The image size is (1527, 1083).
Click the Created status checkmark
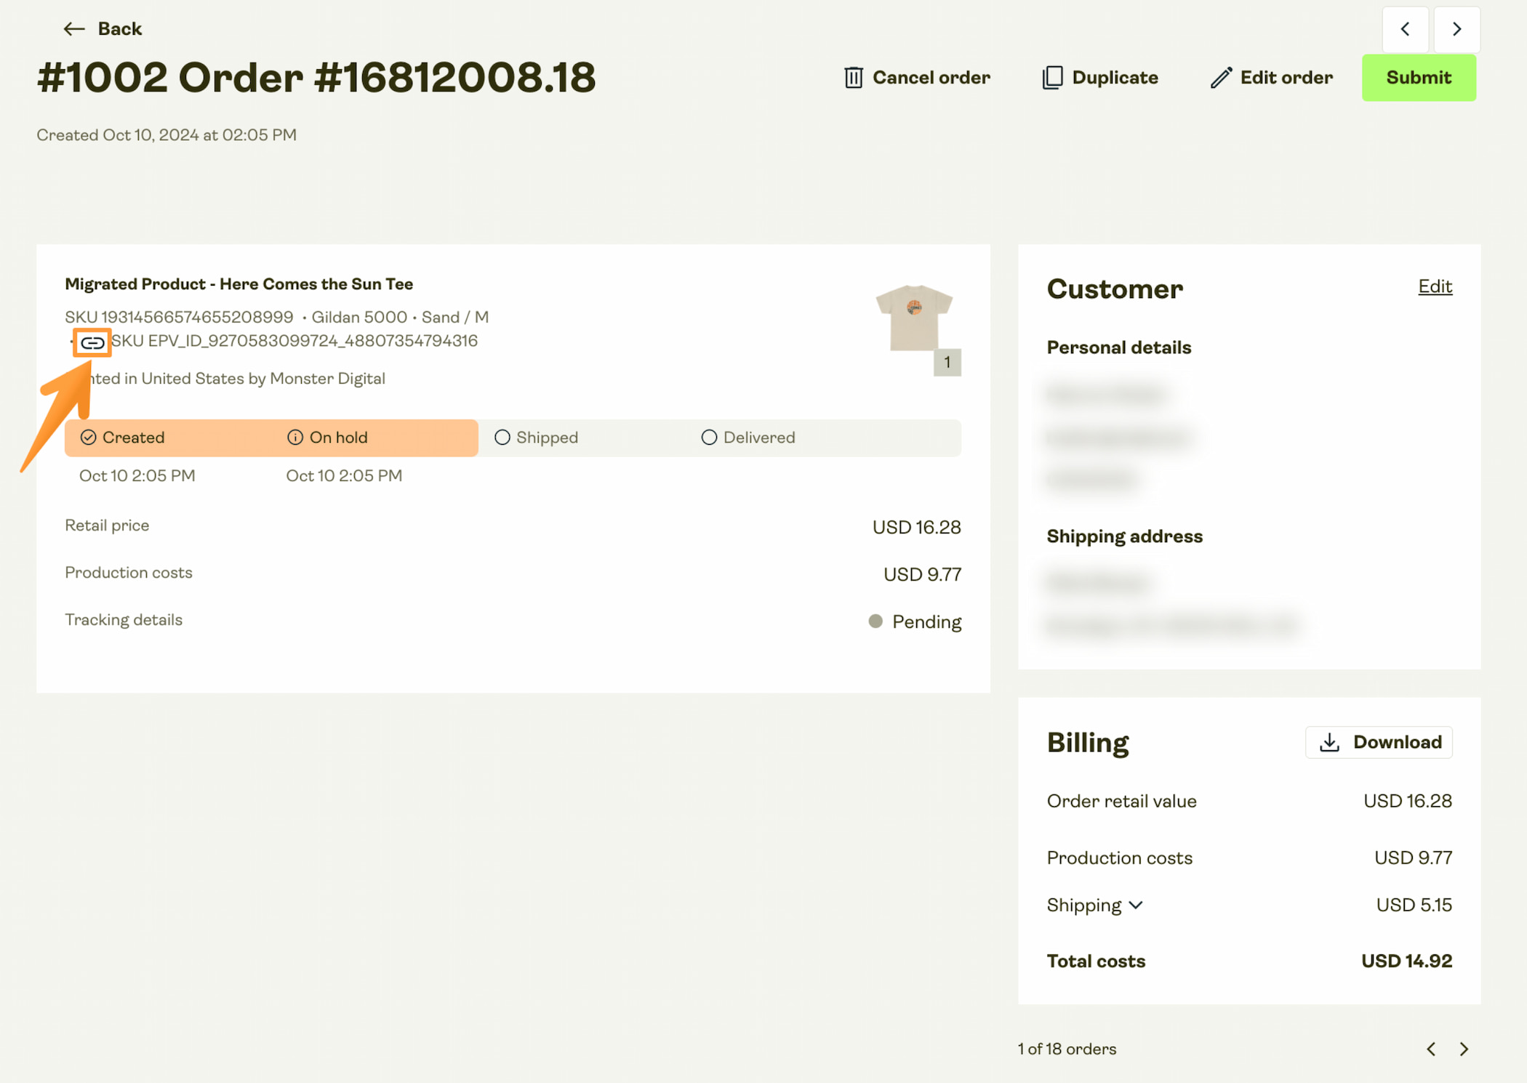point(89,438)
